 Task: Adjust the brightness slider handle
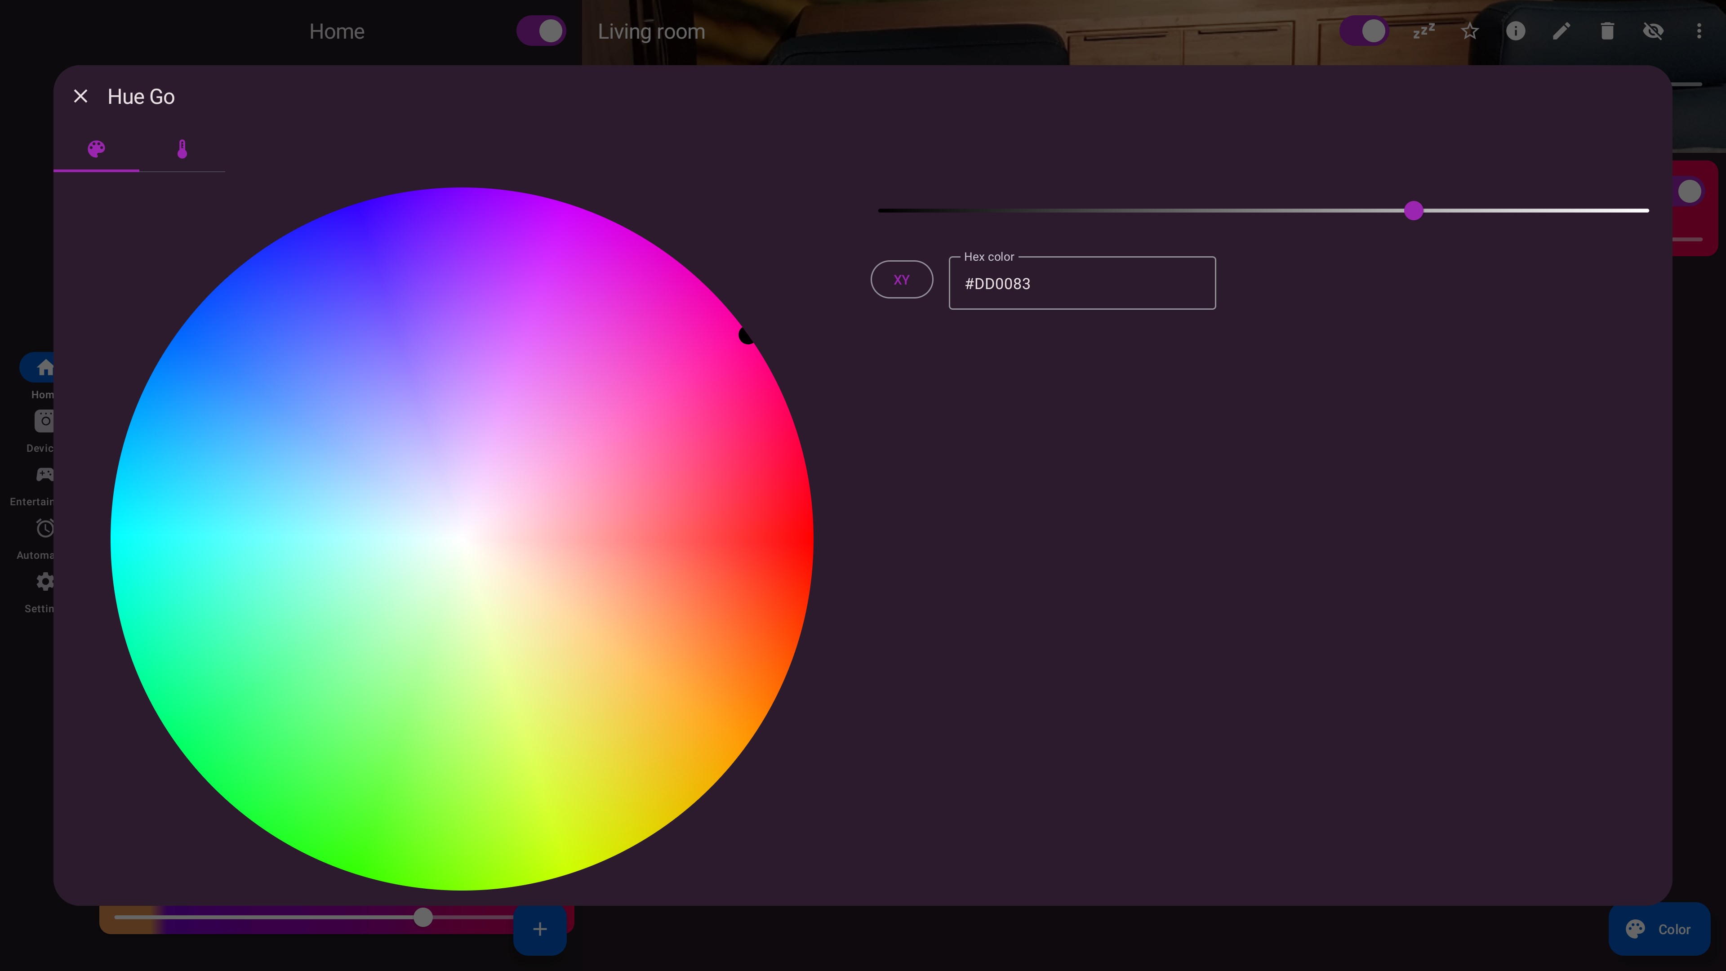click(1414, 210)
